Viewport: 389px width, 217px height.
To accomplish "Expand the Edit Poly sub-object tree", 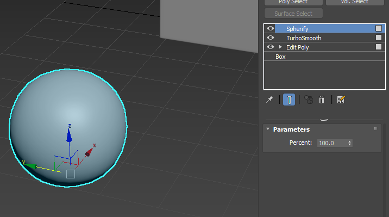I will (x=280, y=47).
